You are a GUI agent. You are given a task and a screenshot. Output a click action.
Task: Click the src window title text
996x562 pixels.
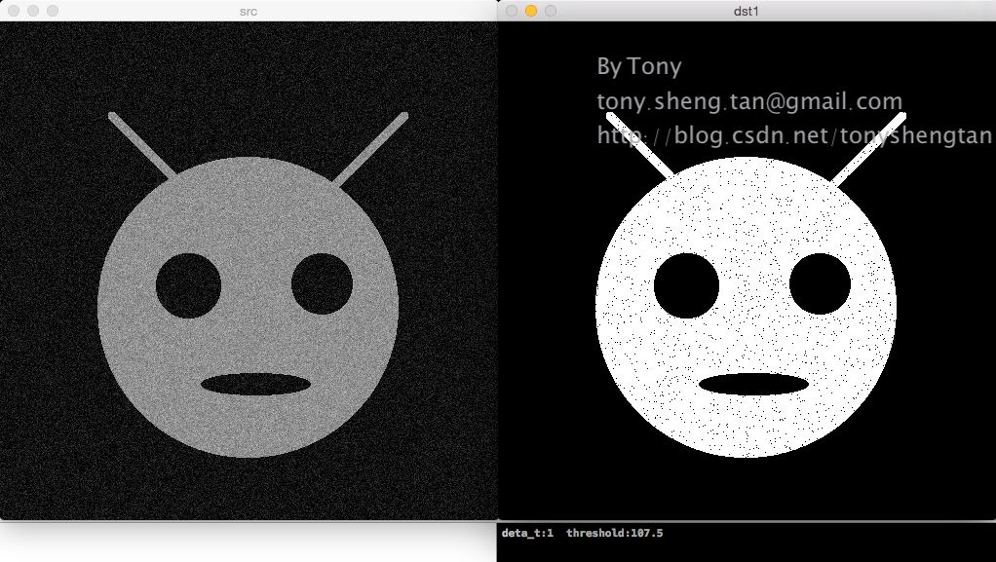coord(249,12)
